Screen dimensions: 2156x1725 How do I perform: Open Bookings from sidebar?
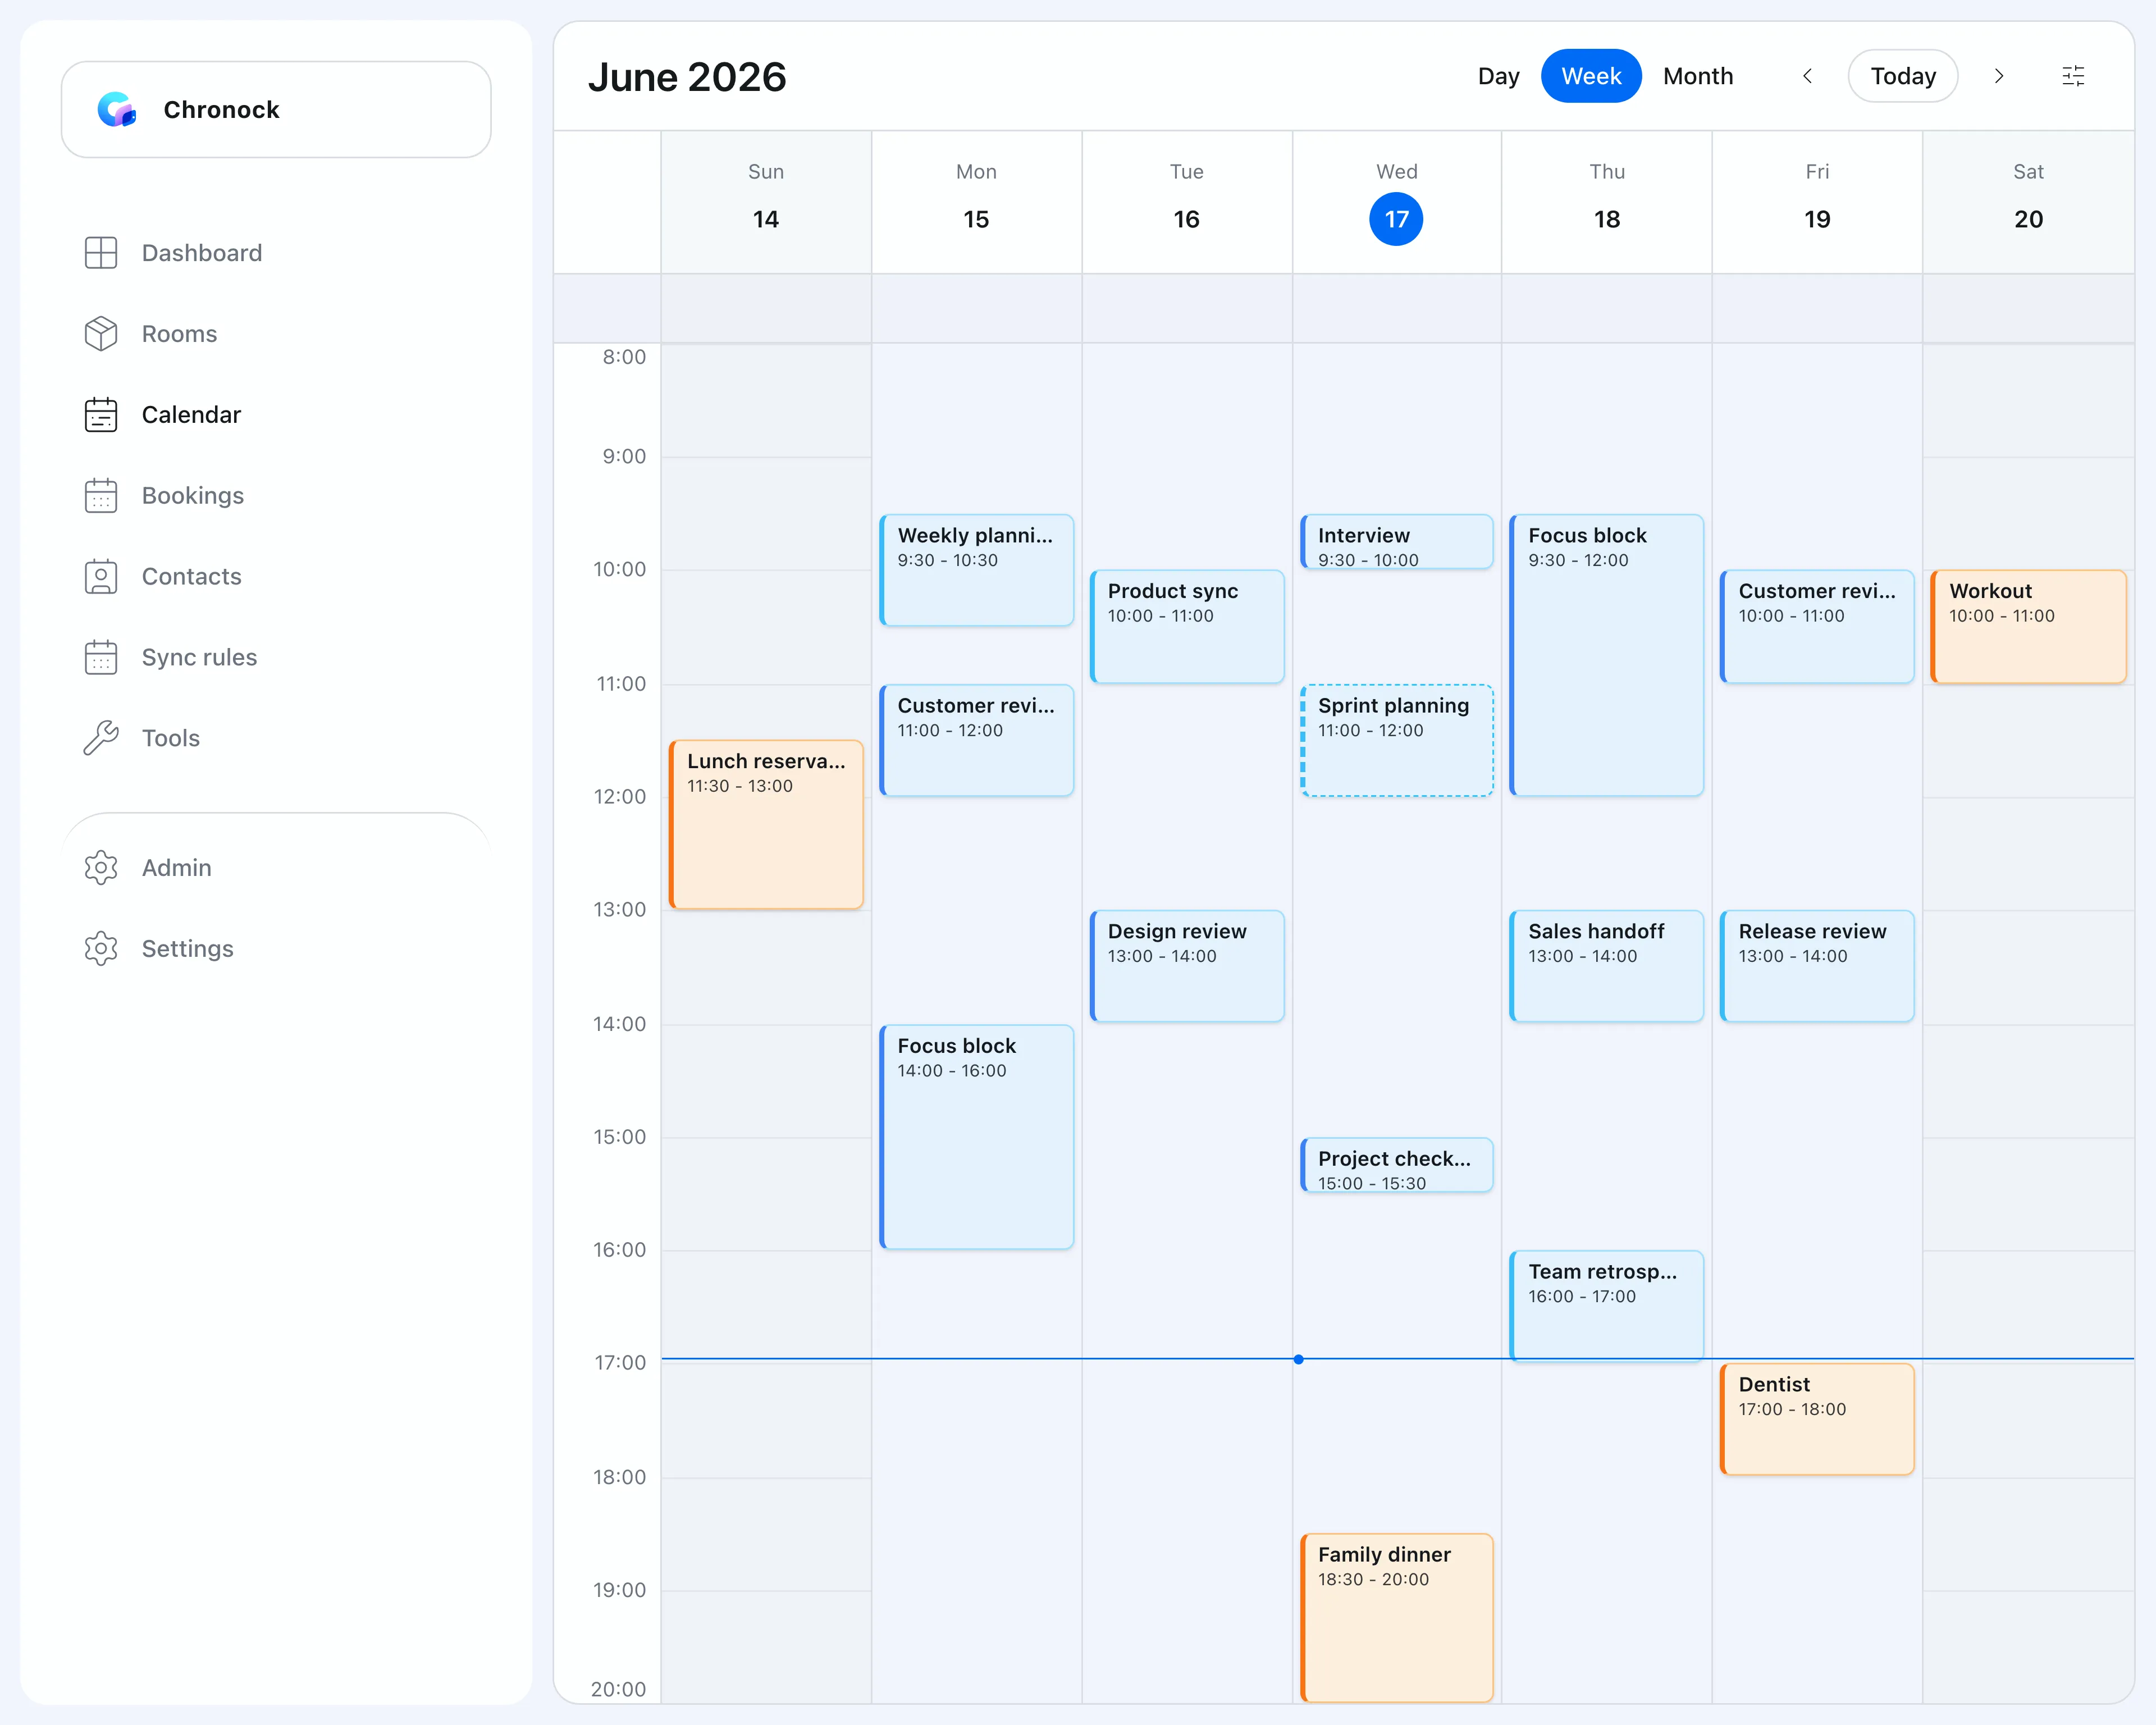[x=192, y=496]
